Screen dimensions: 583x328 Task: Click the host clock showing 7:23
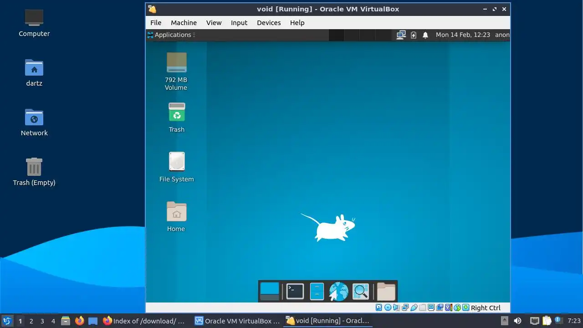(574, 321)
